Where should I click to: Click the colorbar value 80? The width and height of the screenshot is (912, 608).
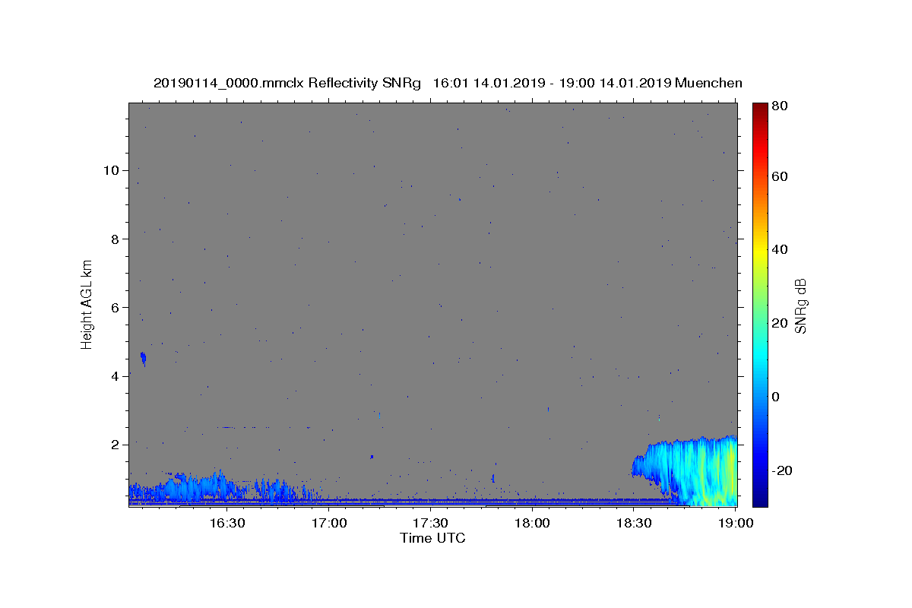tap(779, 106)
